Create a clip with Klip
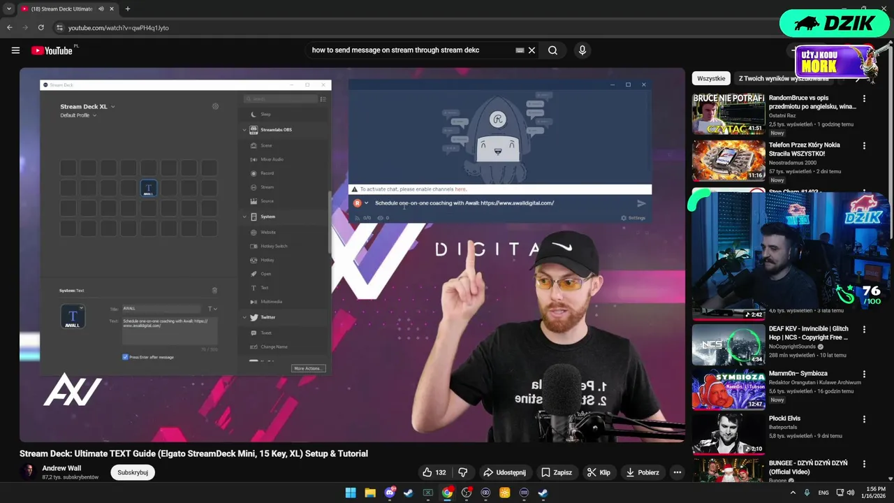This screenshot has width=894, height=503. [599, 472]
